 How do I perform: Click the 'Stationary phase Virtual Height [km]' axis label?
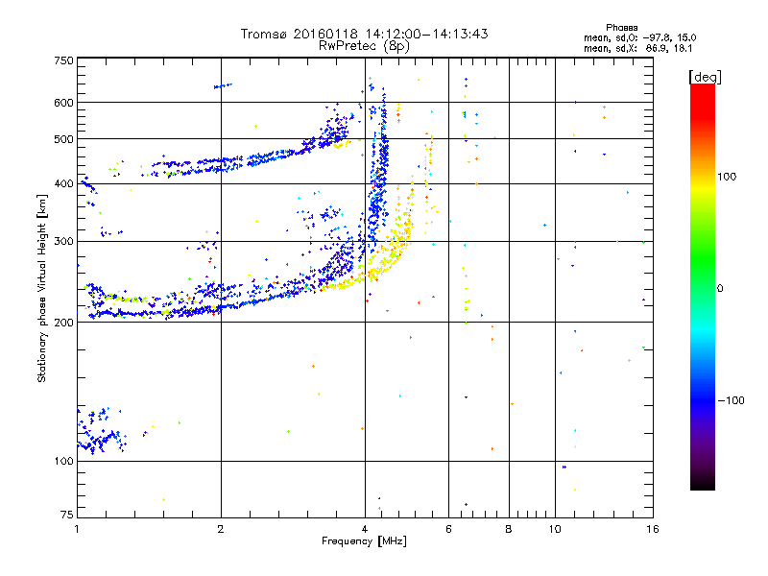(42, 289)
